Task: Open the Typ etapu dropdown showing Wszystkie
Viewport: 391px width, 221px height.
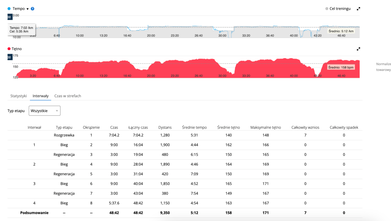Action: coord(45,111)
